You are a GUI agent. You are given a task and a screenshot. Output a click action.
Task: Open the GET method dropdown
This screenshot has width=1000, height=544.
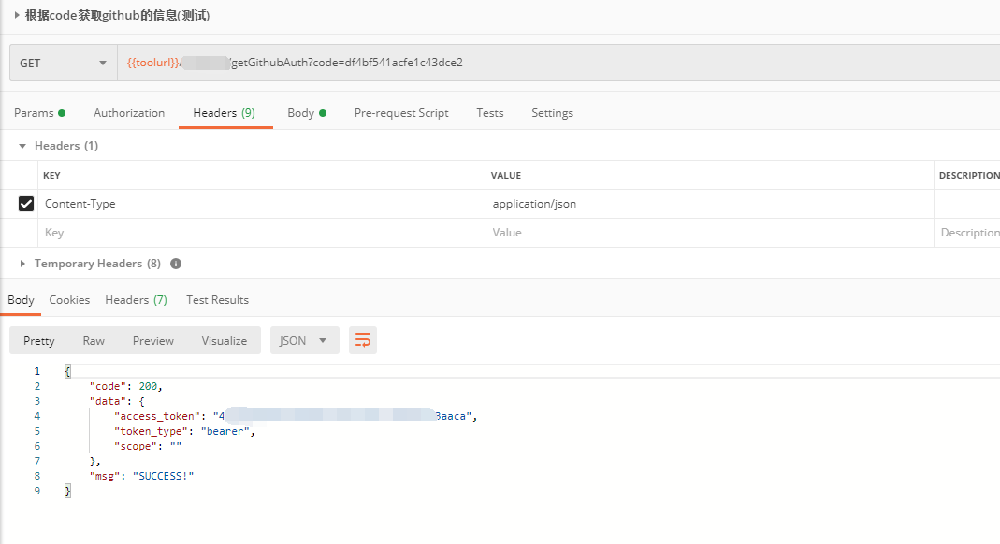tap(63, 63)
